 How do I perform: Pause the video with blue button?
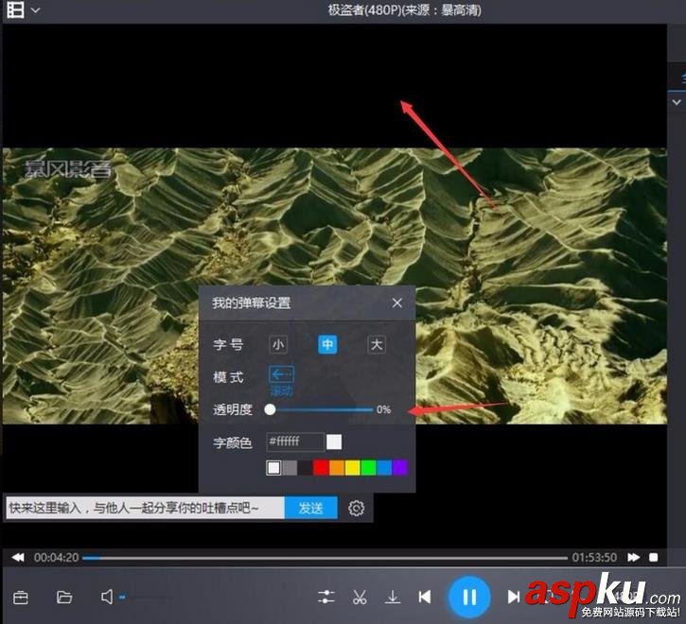(x=469, y=597)
